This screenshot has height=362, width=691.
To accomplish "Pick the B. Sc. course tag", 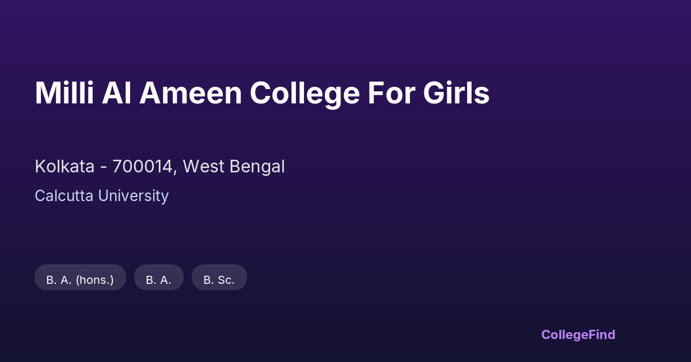I will tap(219, 280).
